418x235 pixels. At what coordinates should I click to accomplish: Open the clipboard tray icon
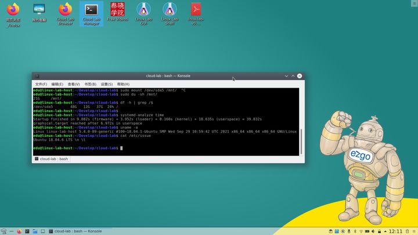pyautogui.click(x=330, y=232)
